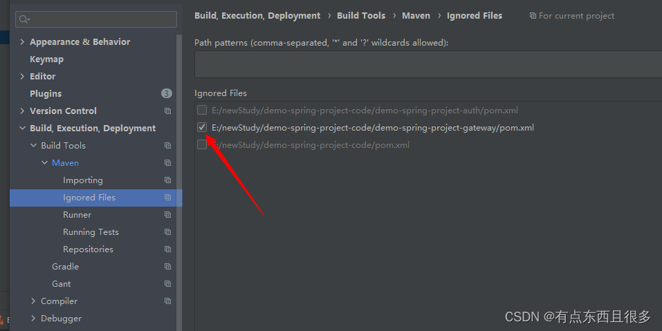Click project-level icon next to Build Tools
The image size is (662, 331).
pyautogui.click(x=167, y=146)
